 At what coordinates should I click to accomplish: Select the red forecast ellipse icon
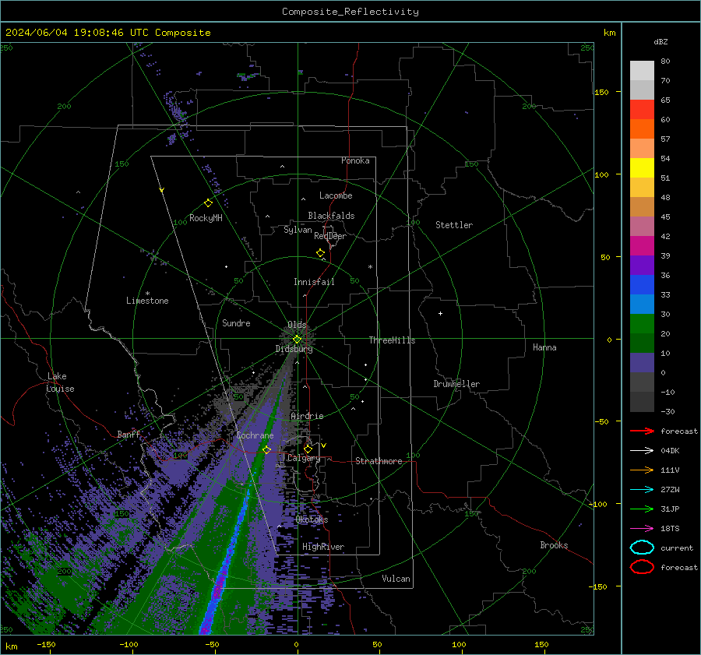point(642,567)
